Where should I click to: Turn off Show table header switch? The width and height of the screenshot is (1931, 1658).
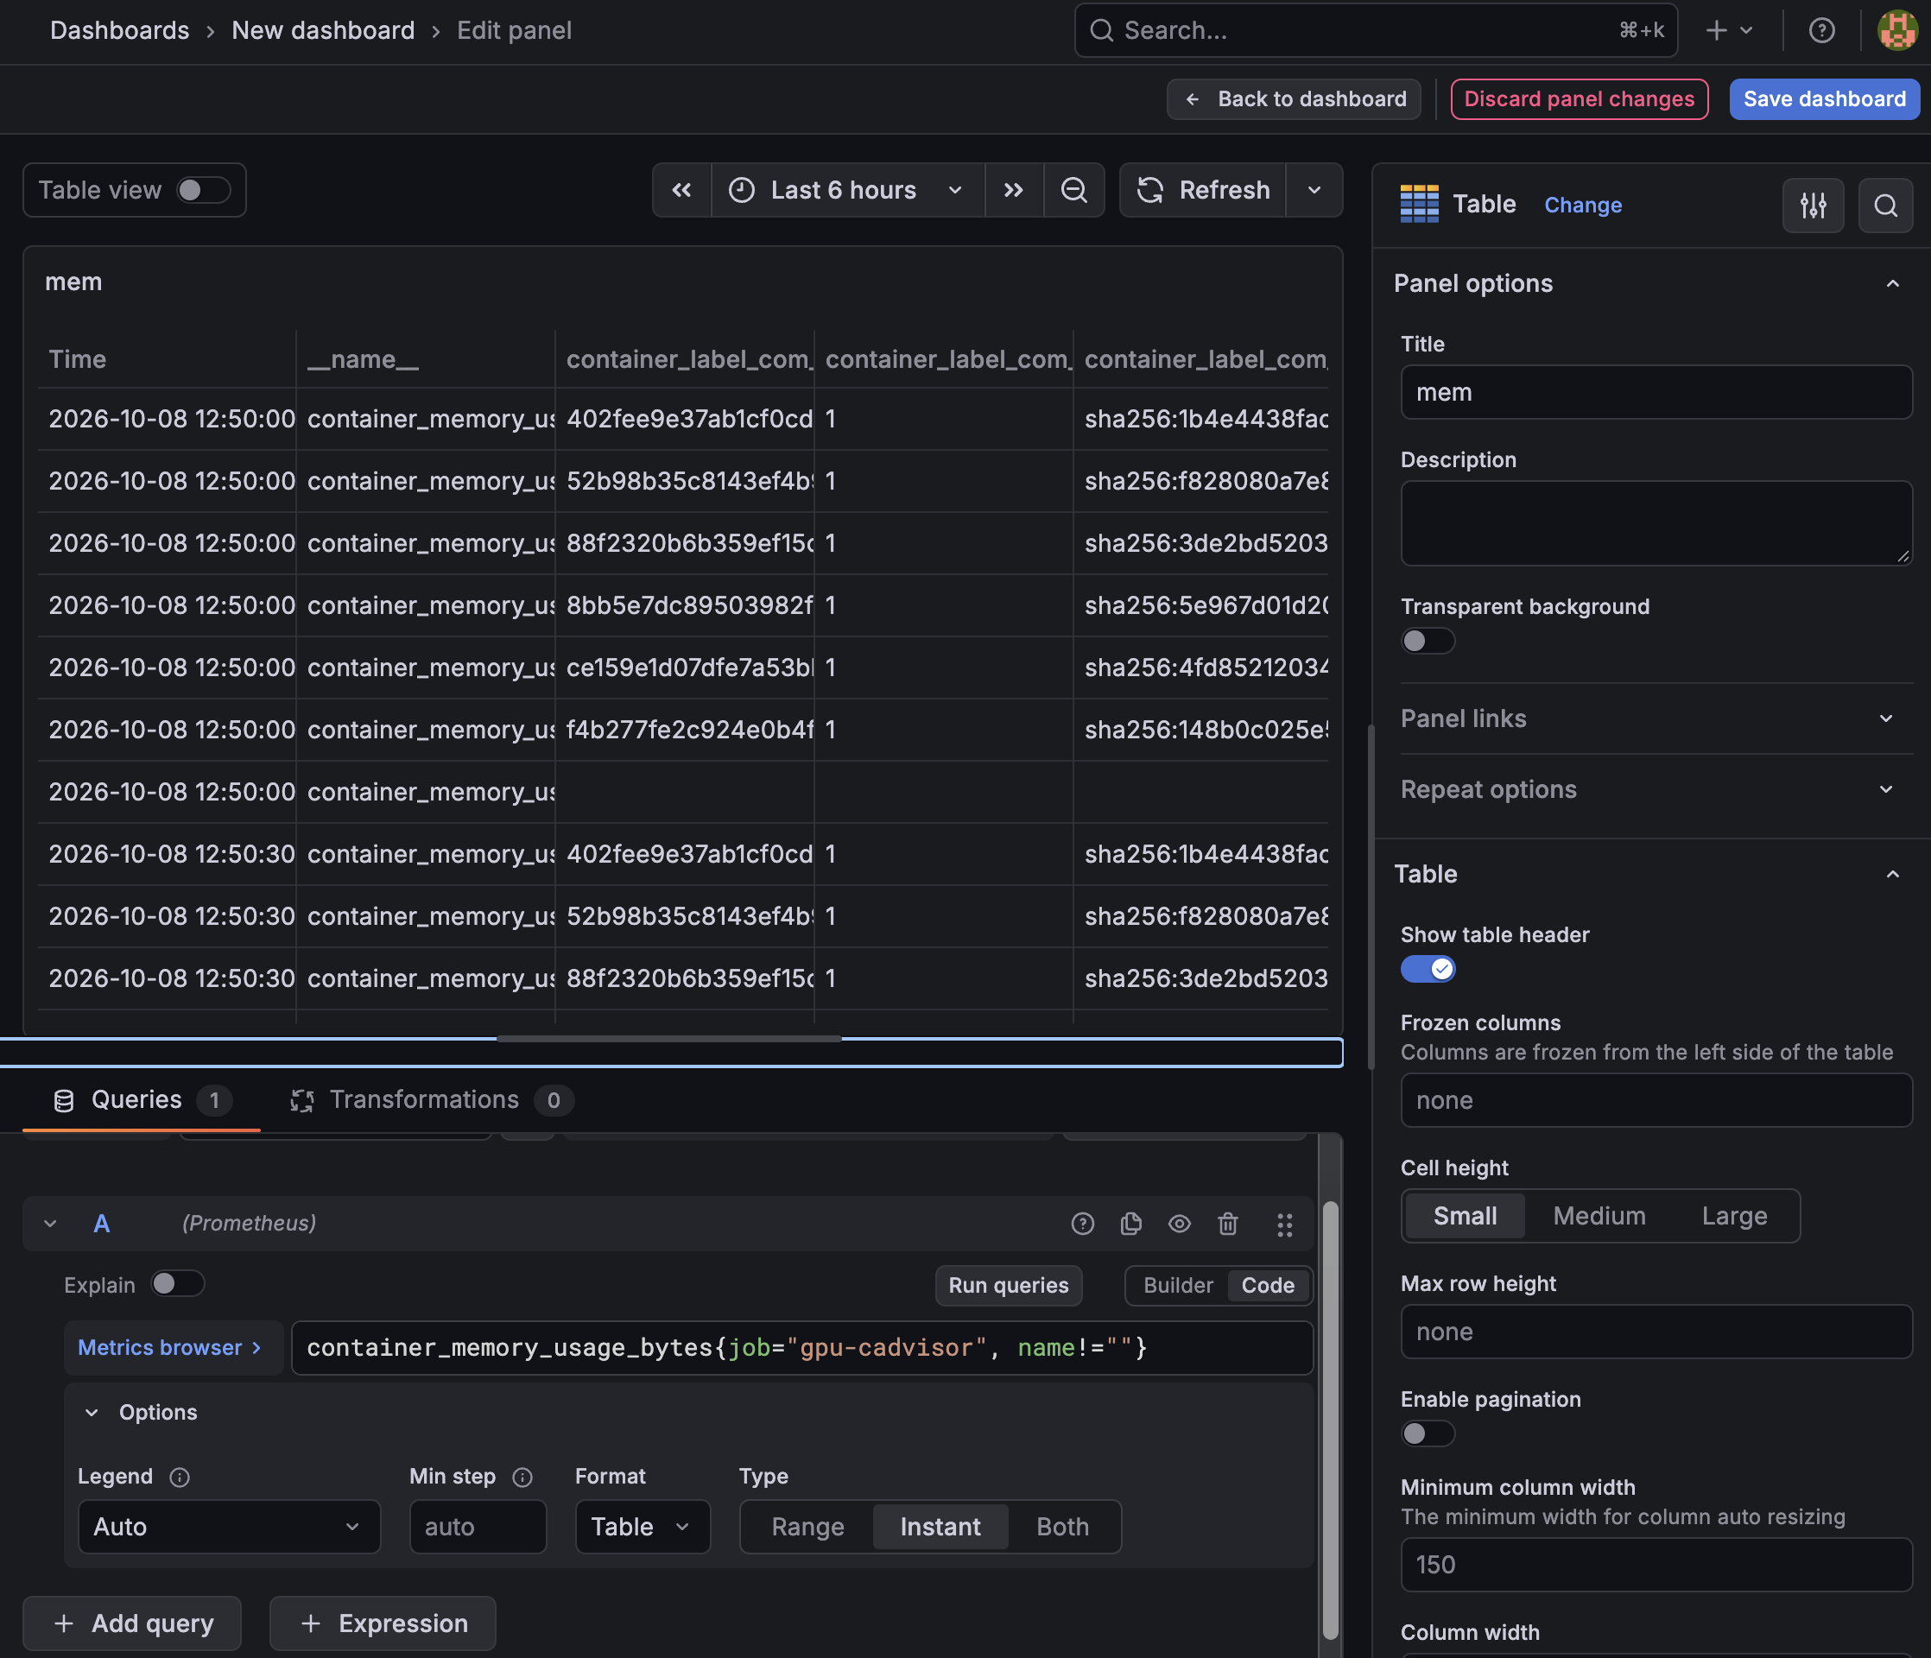pyautogui.click(x=1427, y=969)
